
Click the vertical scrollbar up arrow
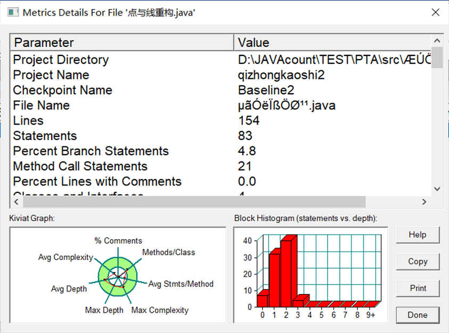tap(437, 40)
